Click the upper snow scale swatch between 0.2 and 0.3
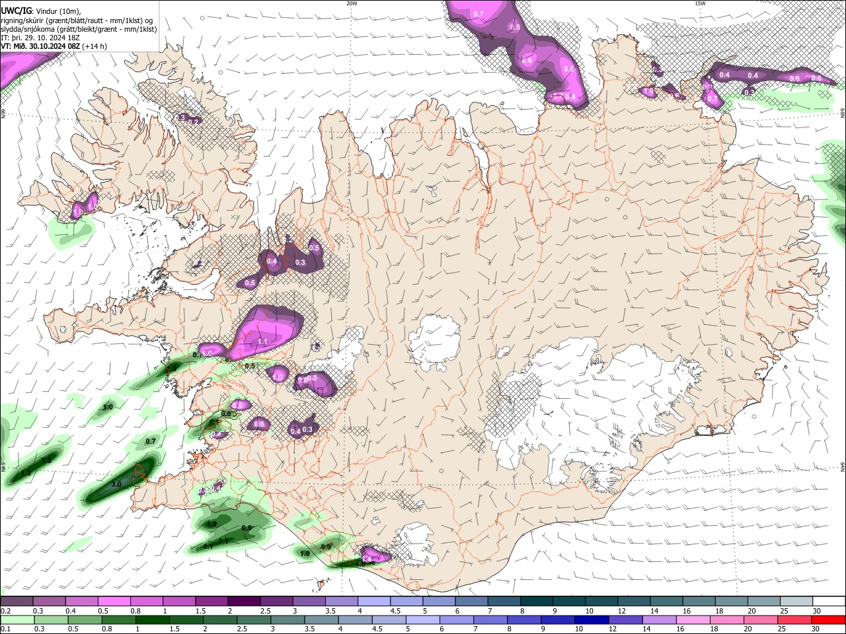The height and width of the screenshot is (634, 846). (x=17, y=602)
